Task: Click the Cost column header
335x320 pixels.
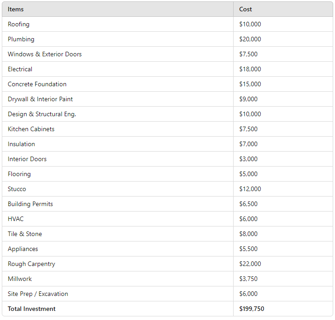Action: tap(246, 9)
